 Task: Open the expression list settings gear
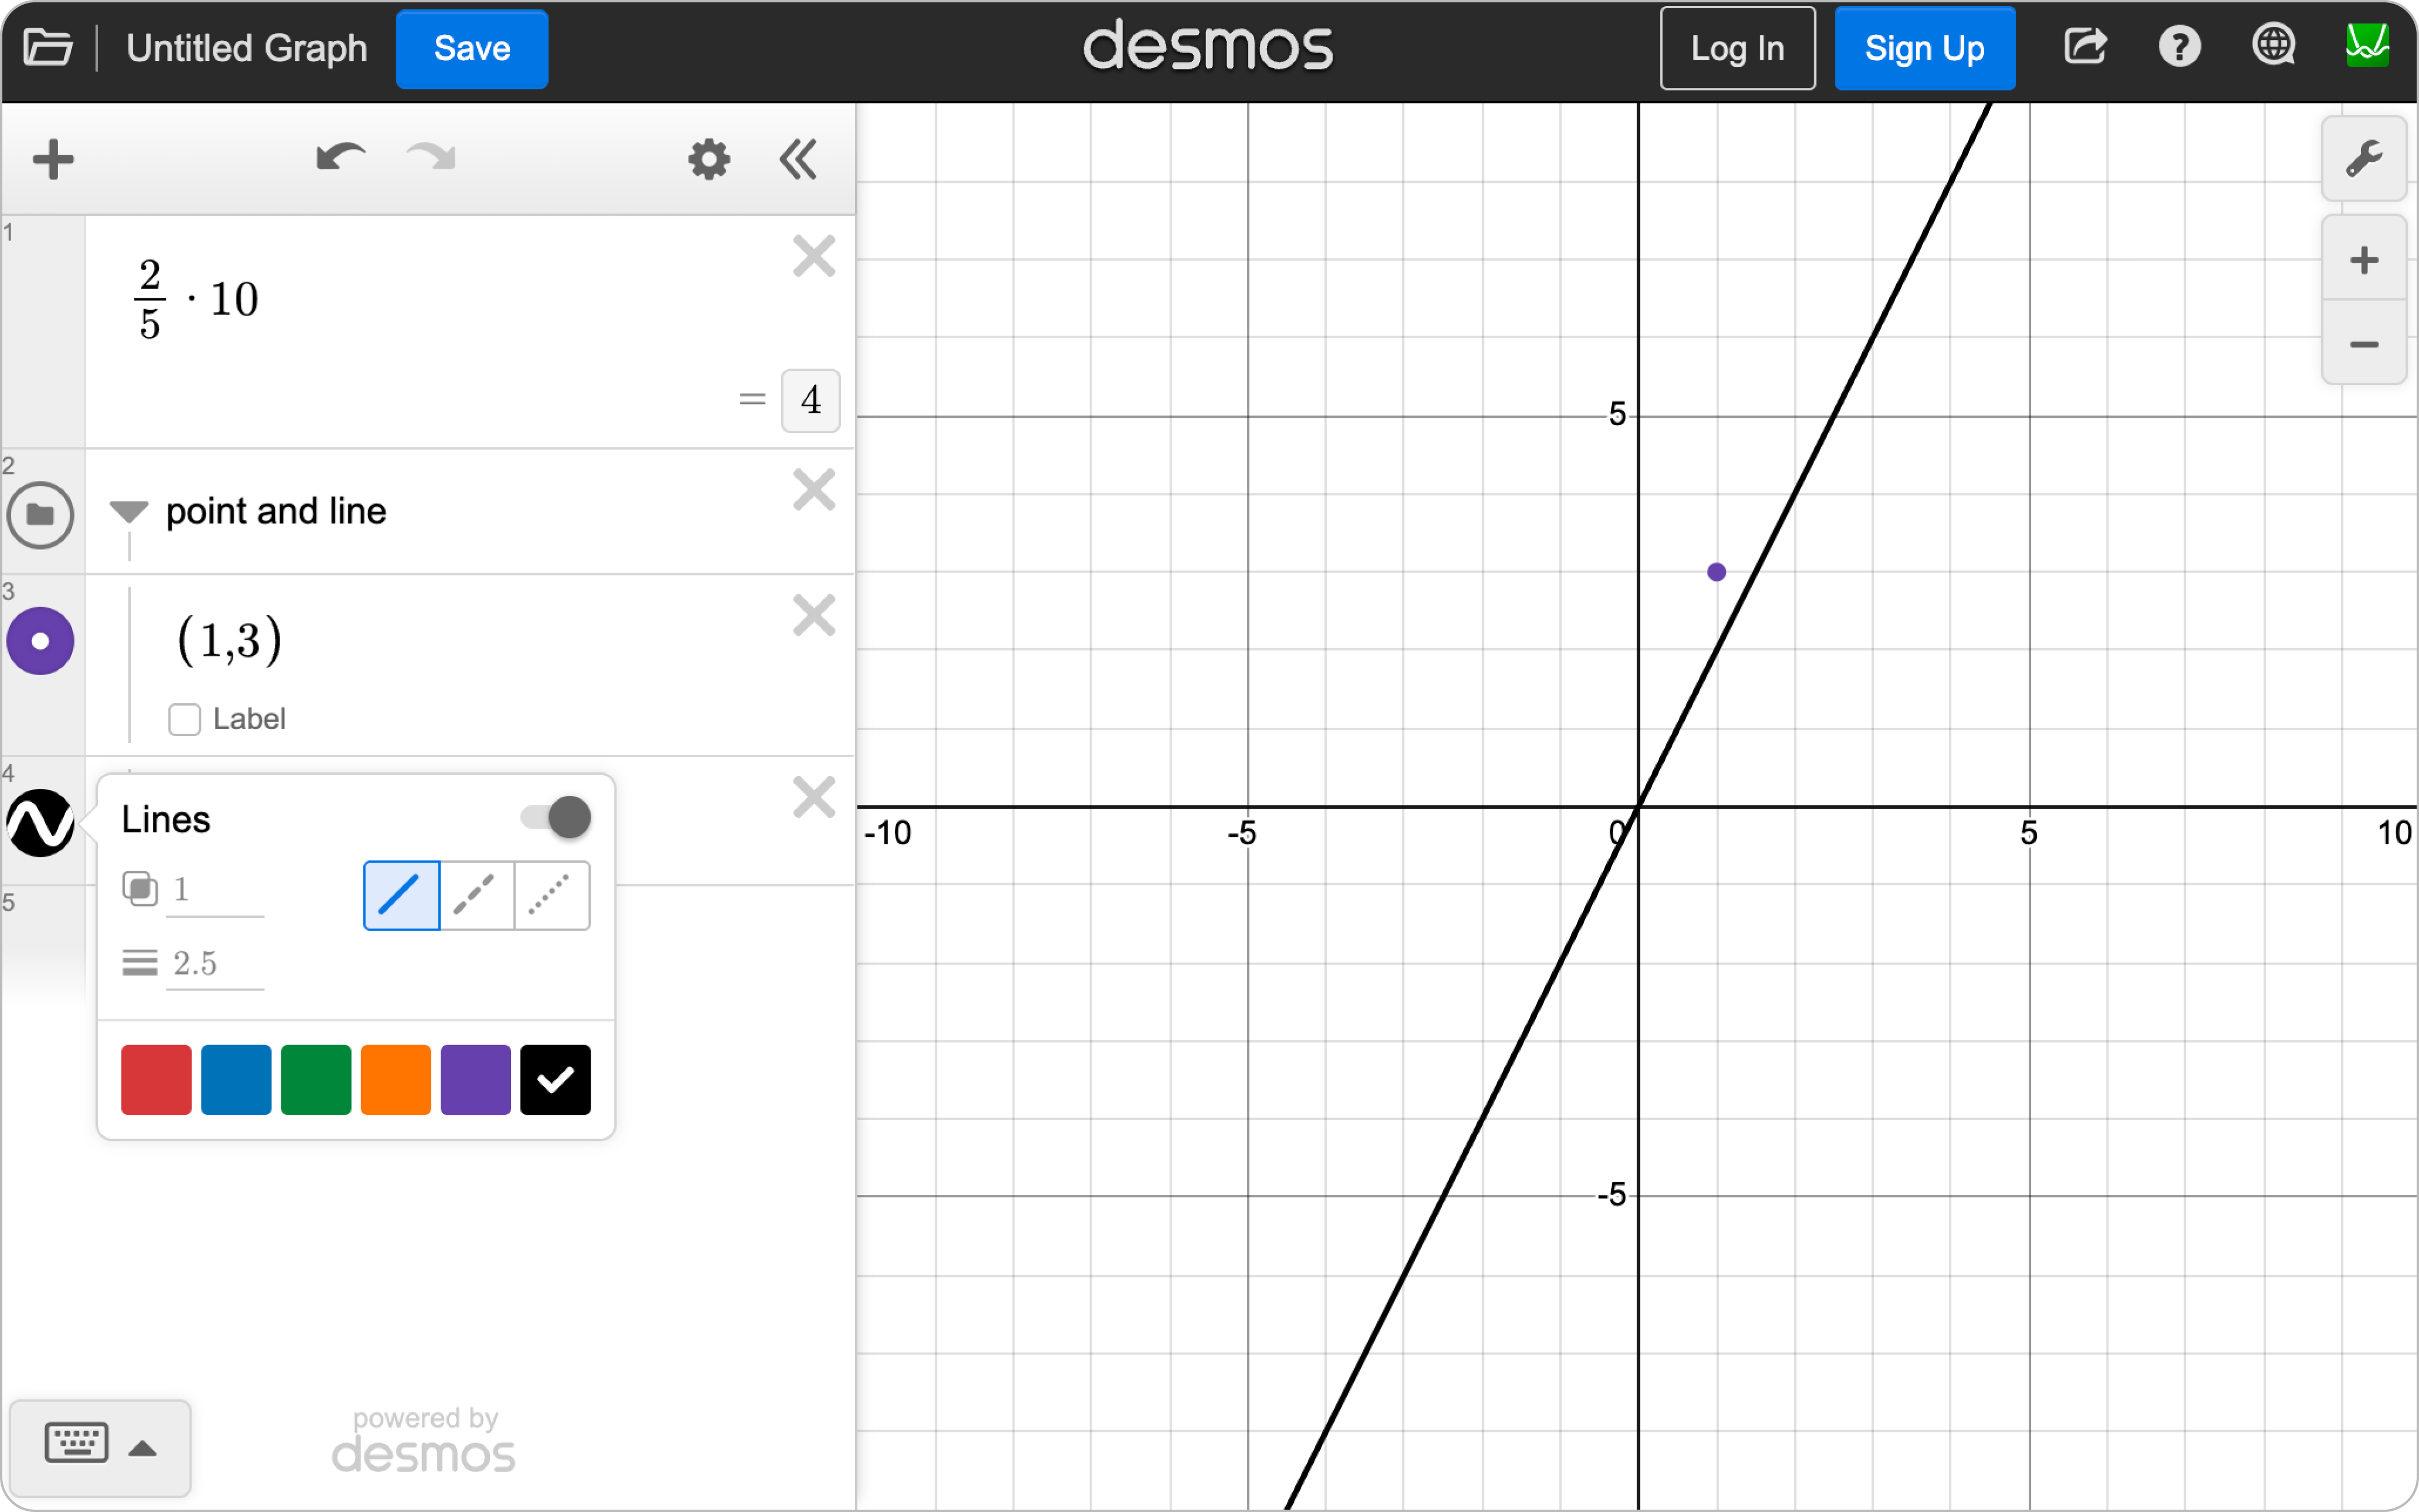708,159
